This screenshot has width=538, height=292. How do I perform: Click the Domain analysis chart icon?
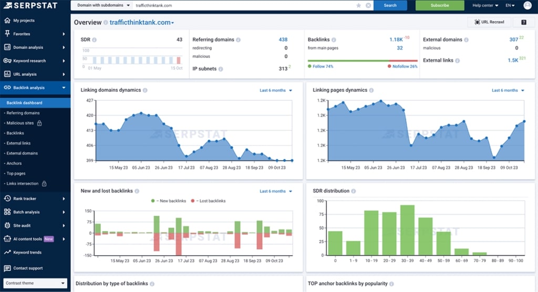(7, 47)
